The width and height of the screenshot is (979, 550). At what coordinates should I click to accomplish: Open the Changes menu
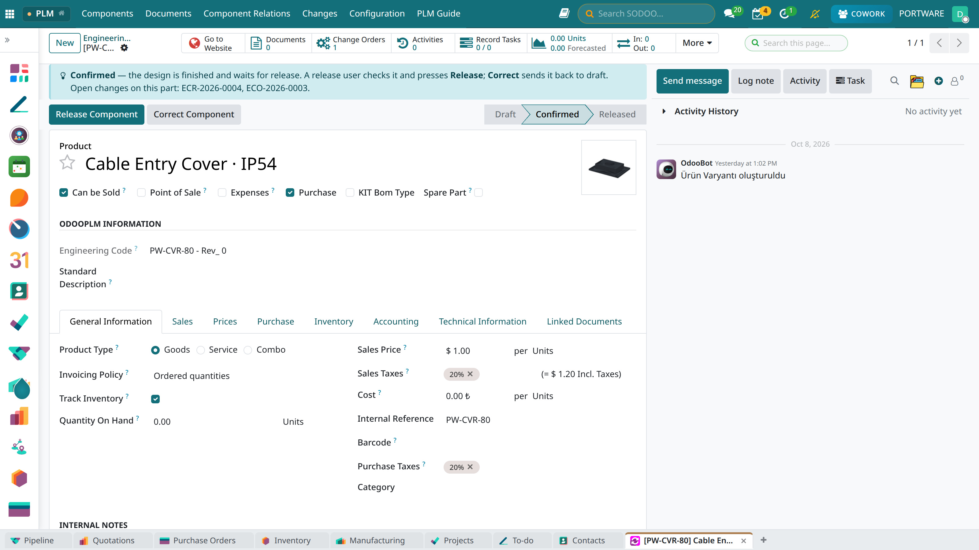(x=320, y=14)
